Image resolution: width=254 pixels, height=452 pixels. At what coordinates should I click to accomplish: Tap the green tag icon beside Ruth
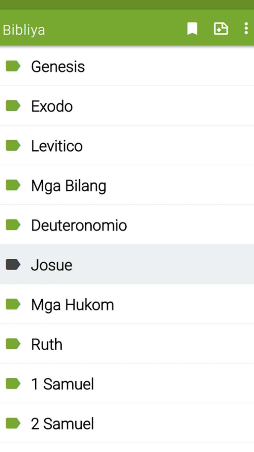13,344
